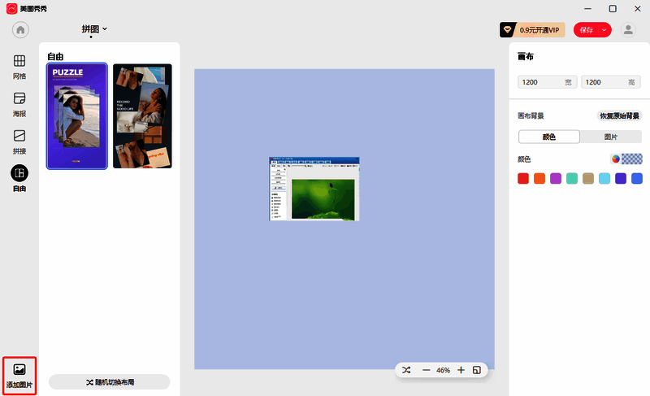Open the user profile avatar

628,29
